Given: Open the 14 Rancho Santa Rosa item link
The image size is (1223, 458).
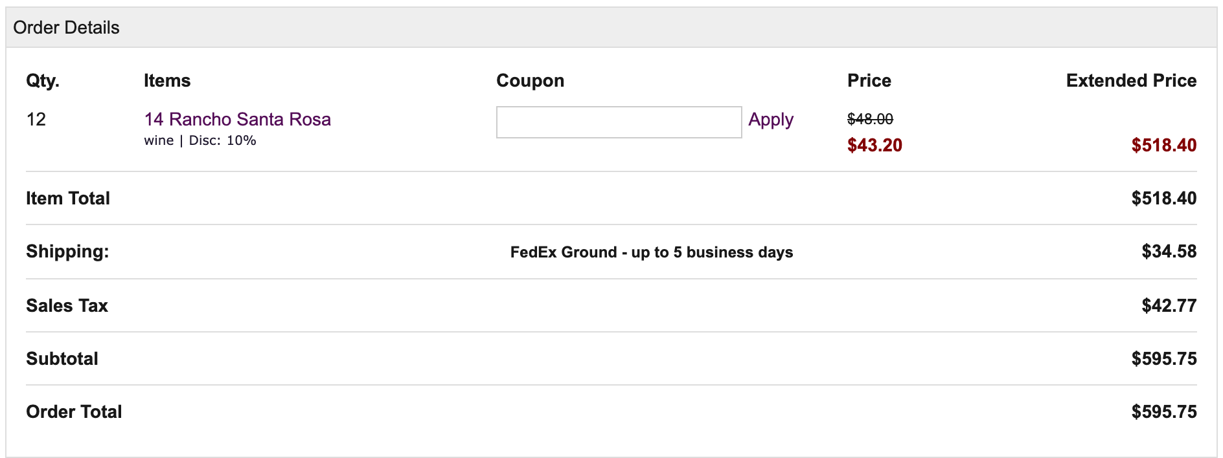Looking at the screenshot, I should coord(237,119).
